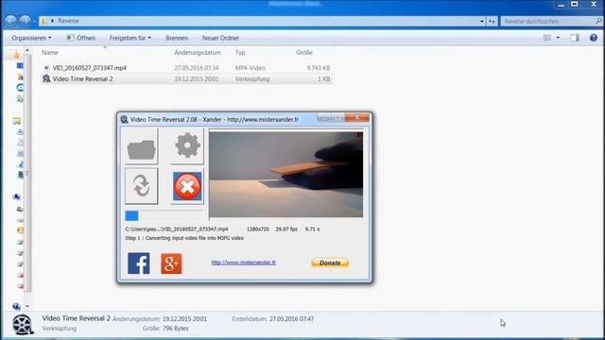Visit the misterxander.fr hyperlink

click(x=244, y=263)
